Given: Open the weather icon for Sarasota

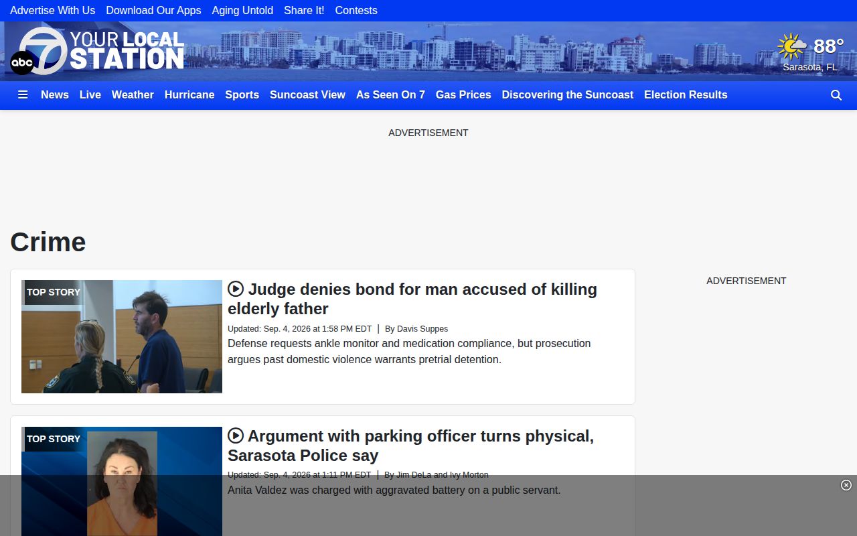Looking at the screenshot, I should click(x=792, y=46).
